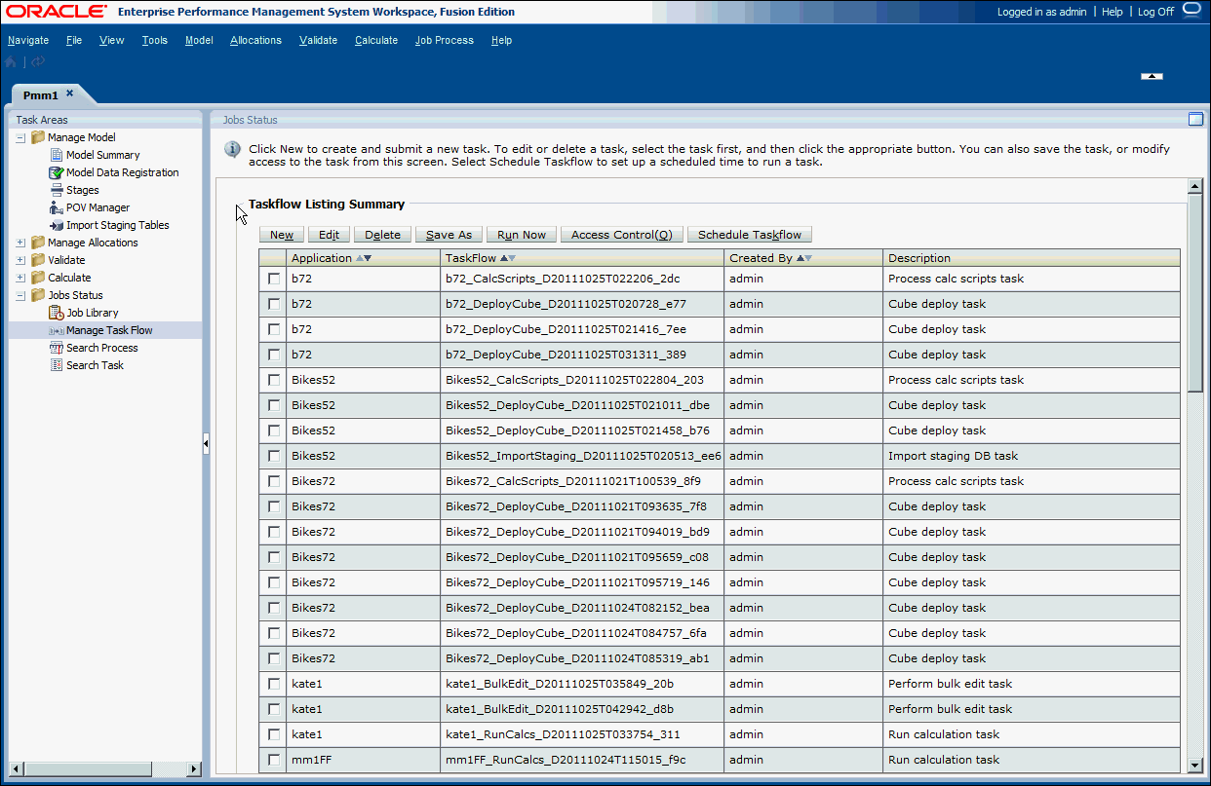Click the Stages icon in Task Areas
1211x786 pixels.
coord(57,190)
